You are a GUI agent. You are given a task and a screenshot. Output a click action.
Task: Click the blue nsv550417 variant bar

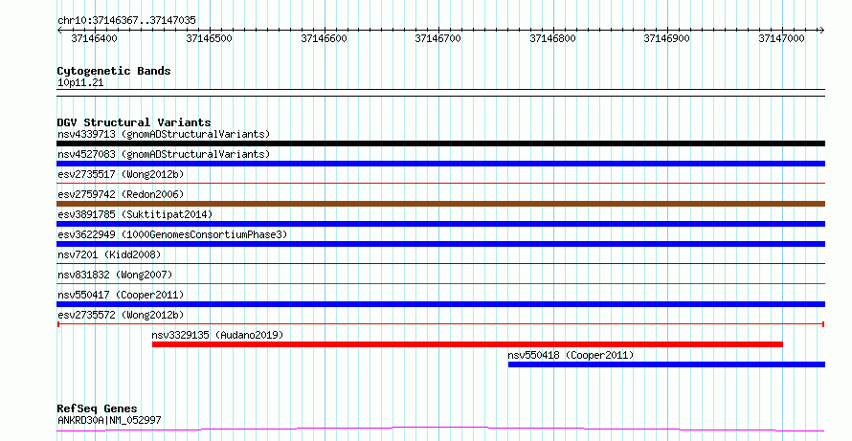(x=440, y=304)
